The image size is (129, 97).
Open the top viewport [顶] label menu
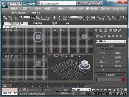coord(10,30)
